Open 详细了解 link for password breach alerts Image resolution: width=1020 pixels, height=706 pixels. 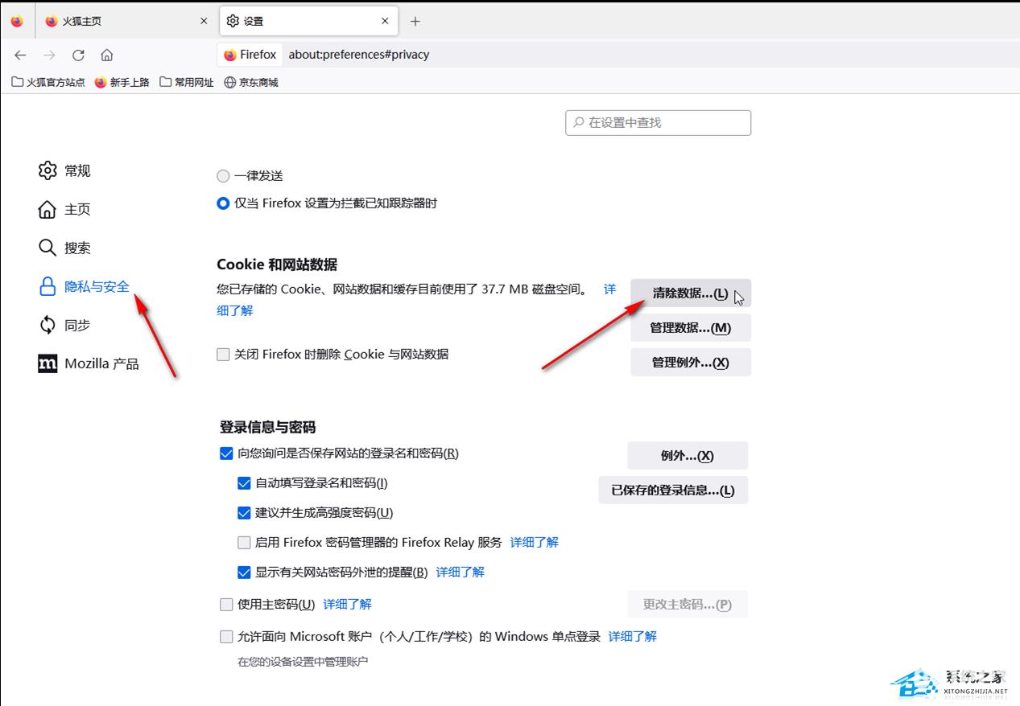pos(460,573)
